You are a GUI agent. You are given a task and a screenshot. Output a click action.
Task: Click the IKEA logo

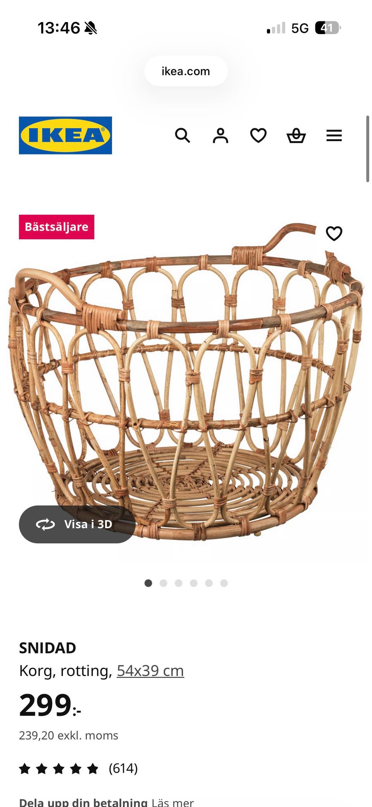[65, 135]
